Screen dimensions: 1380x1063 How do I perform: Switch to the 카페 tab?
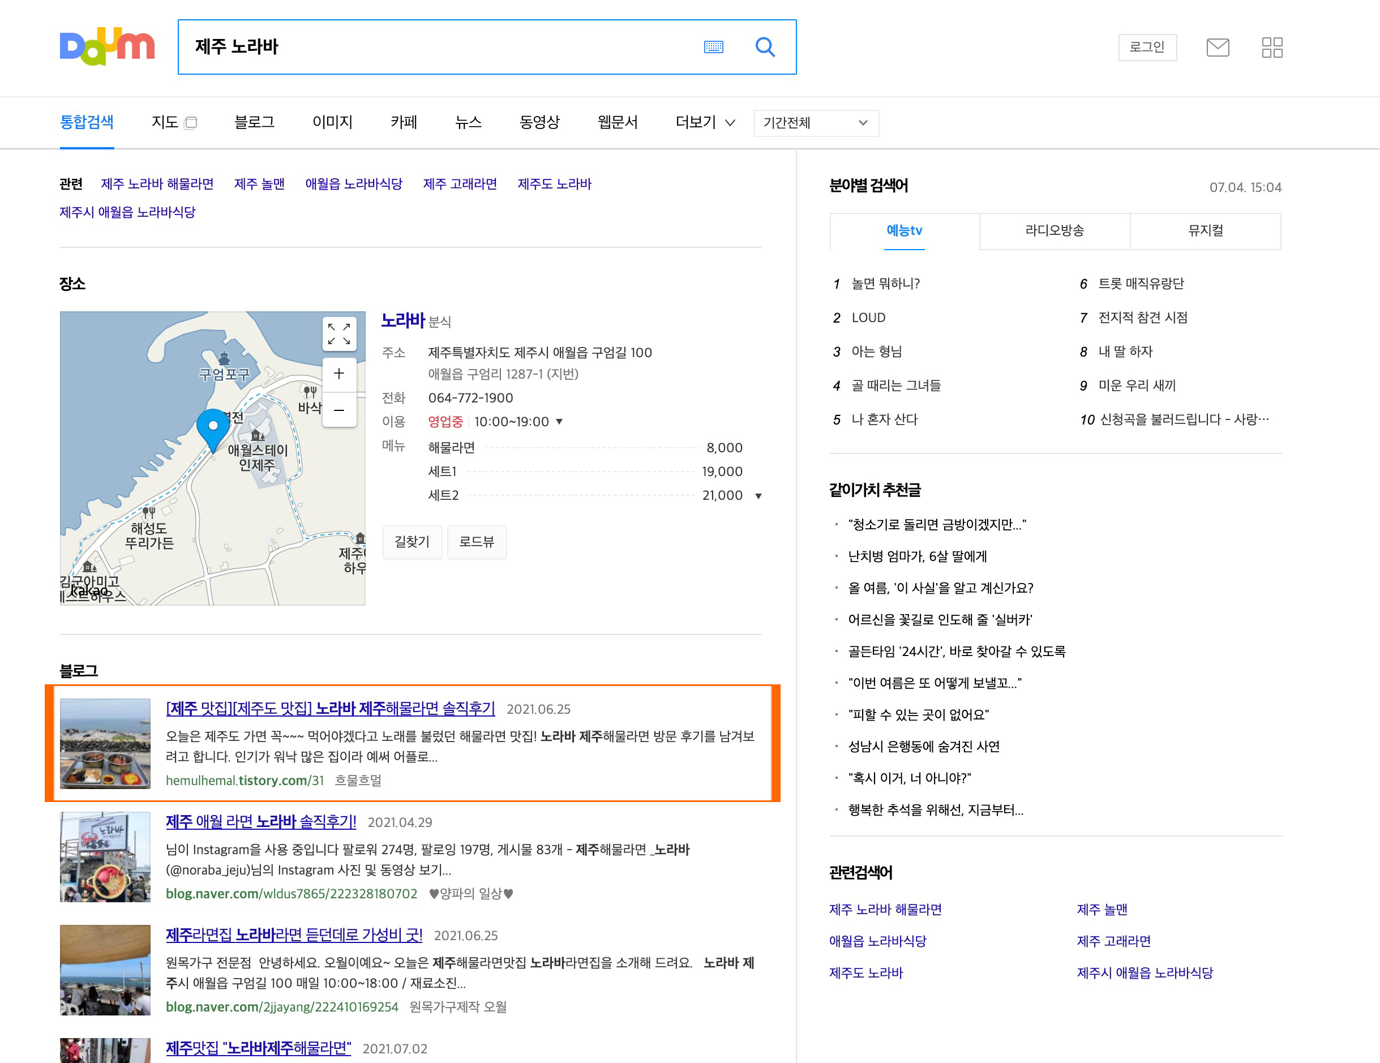[404, 122]
